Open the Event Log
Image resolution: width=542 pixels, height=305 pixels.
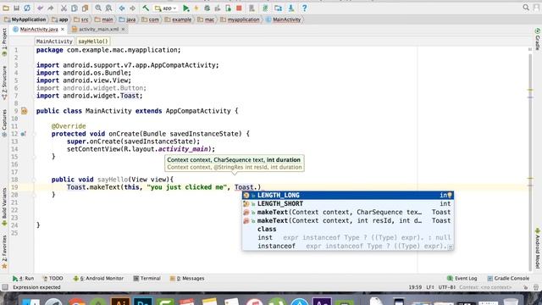462,279
